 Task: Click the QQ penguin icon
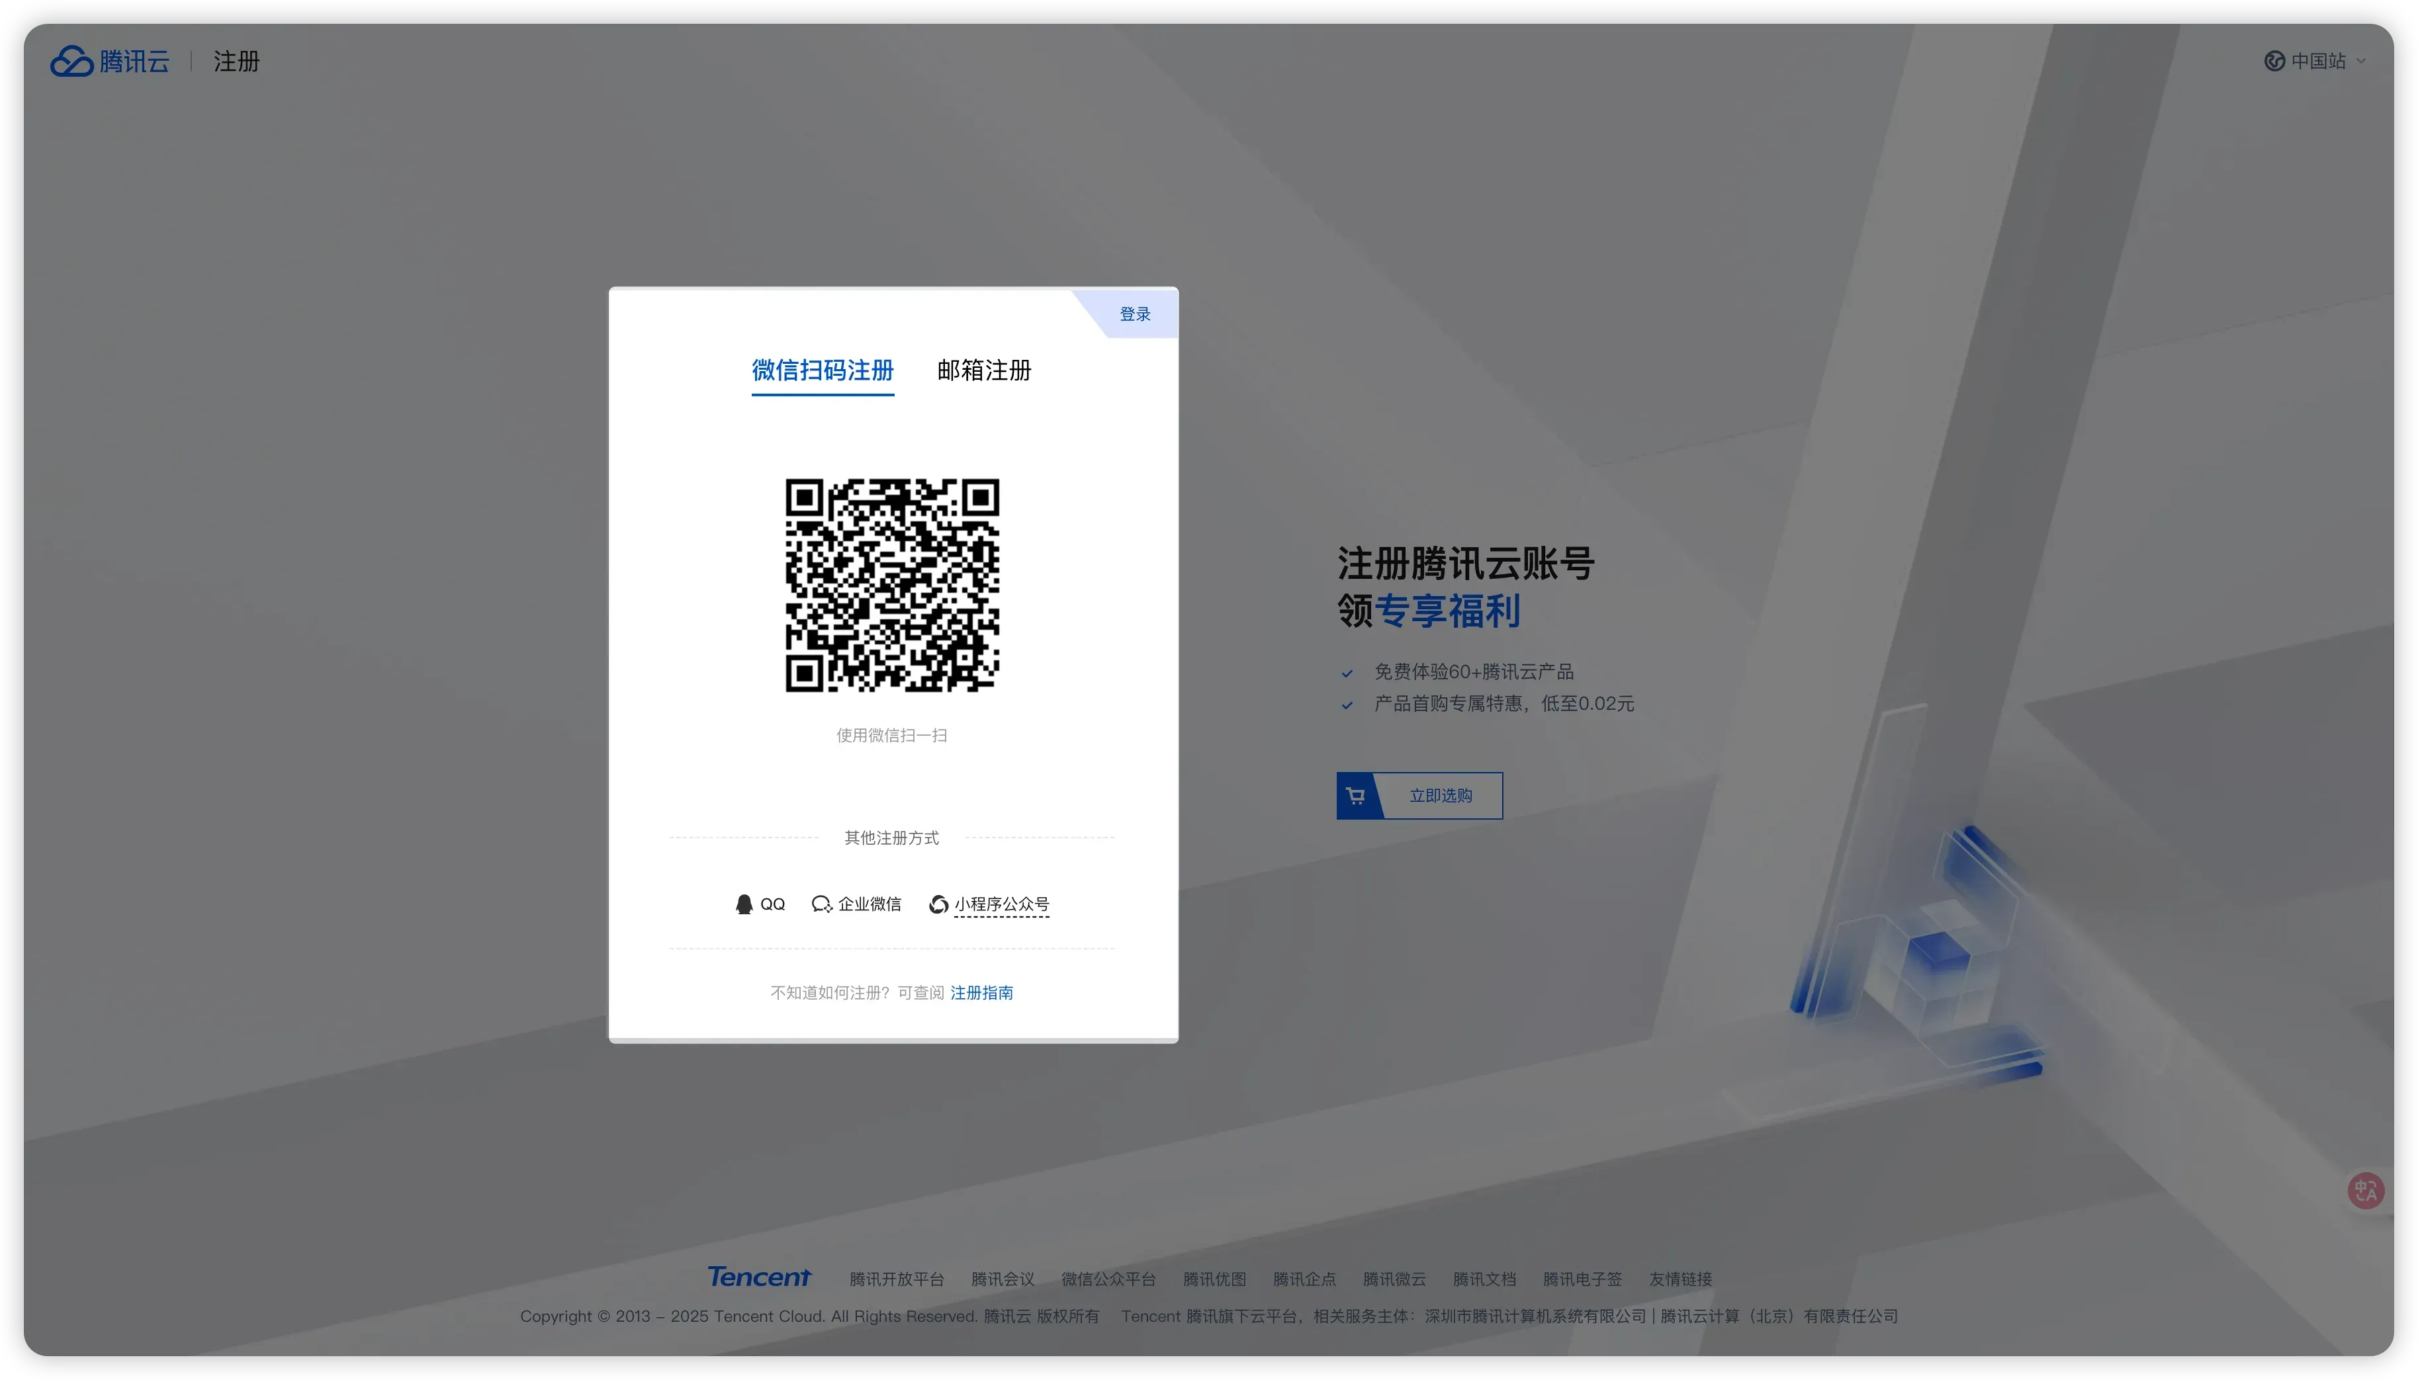tap(744, 904)
